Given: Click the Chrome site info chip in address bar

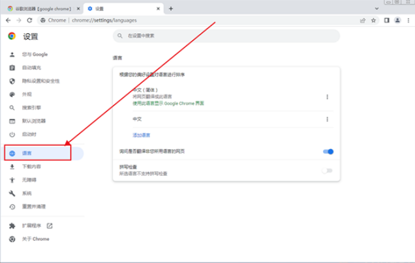Looking at the screenshot, I should pyautogui.click(x=54, y=20).
